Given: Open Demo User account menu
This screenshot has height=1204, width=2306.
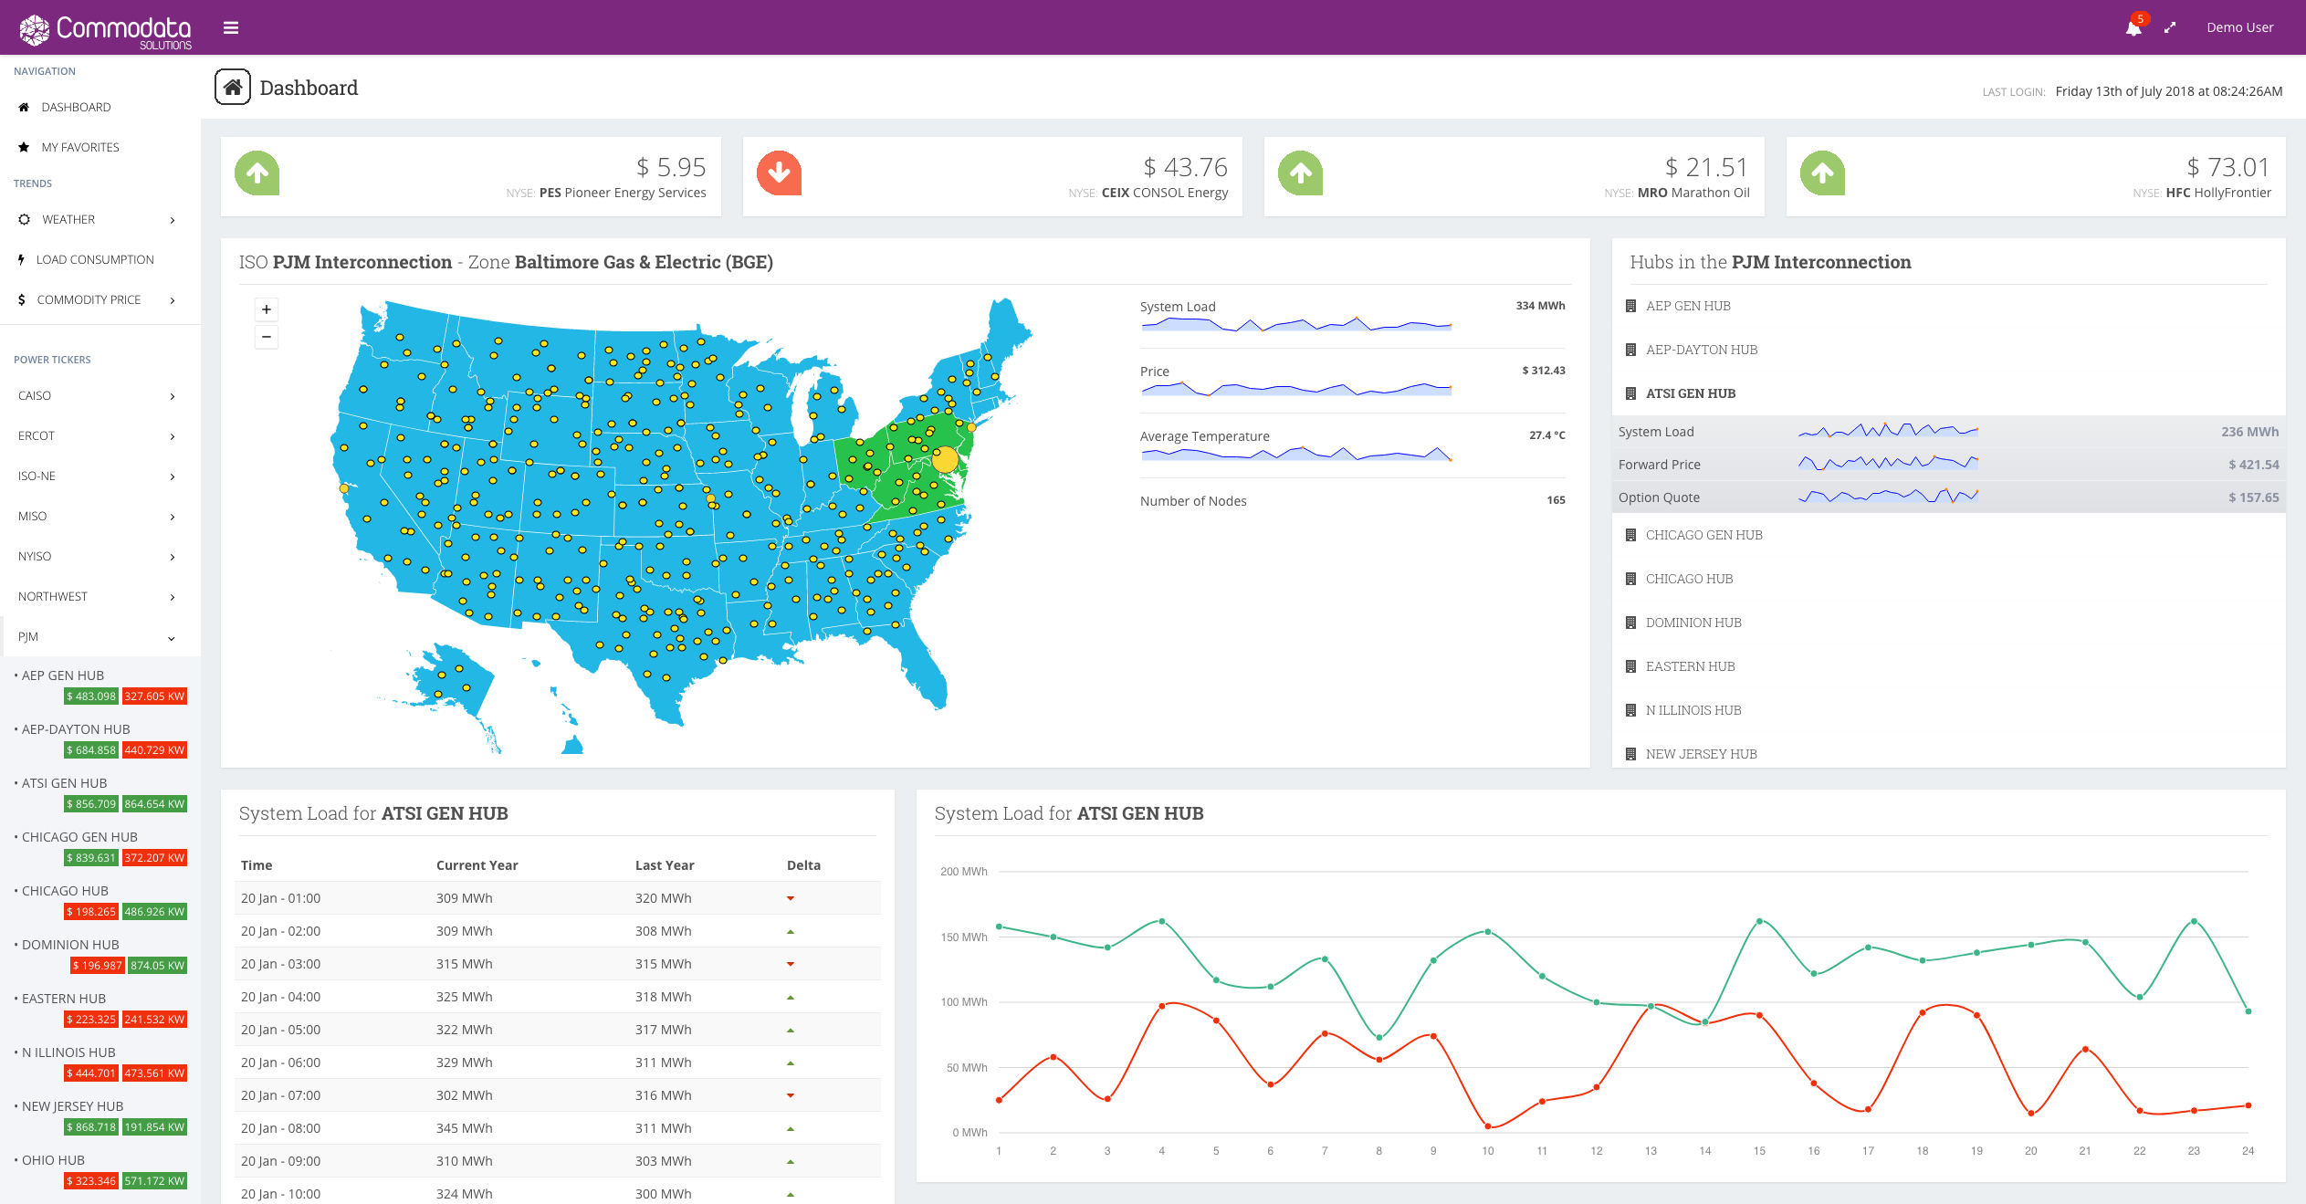Looking at the screenshot, I should click(2239, 27).
